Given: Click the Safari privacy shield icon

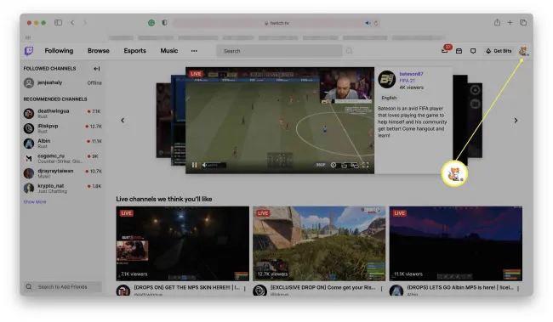Looking at the screenshot, I should tap(164, 23).
